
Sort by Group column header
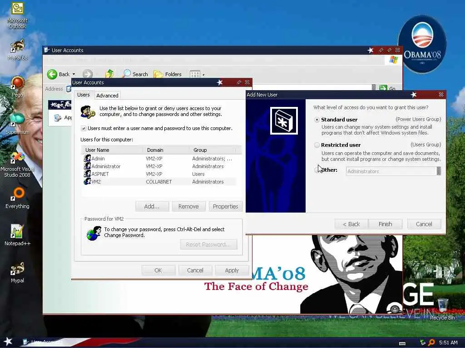point(212,150)
